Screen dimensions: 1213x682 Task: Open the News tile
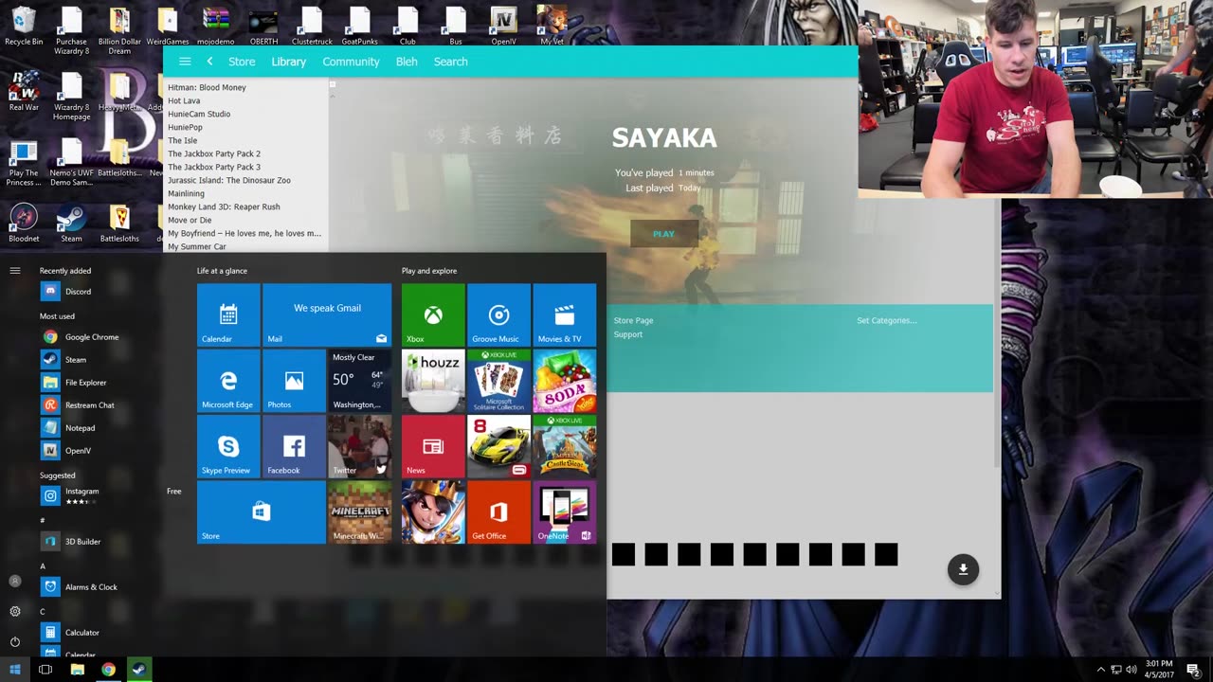pos(433,446)
